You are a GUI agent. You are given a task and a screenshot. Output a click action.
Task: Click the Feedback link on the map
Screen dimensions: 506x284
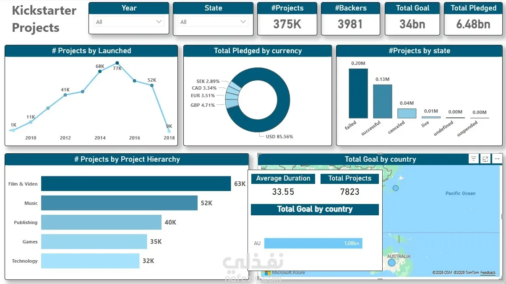[x=488, y=273]
